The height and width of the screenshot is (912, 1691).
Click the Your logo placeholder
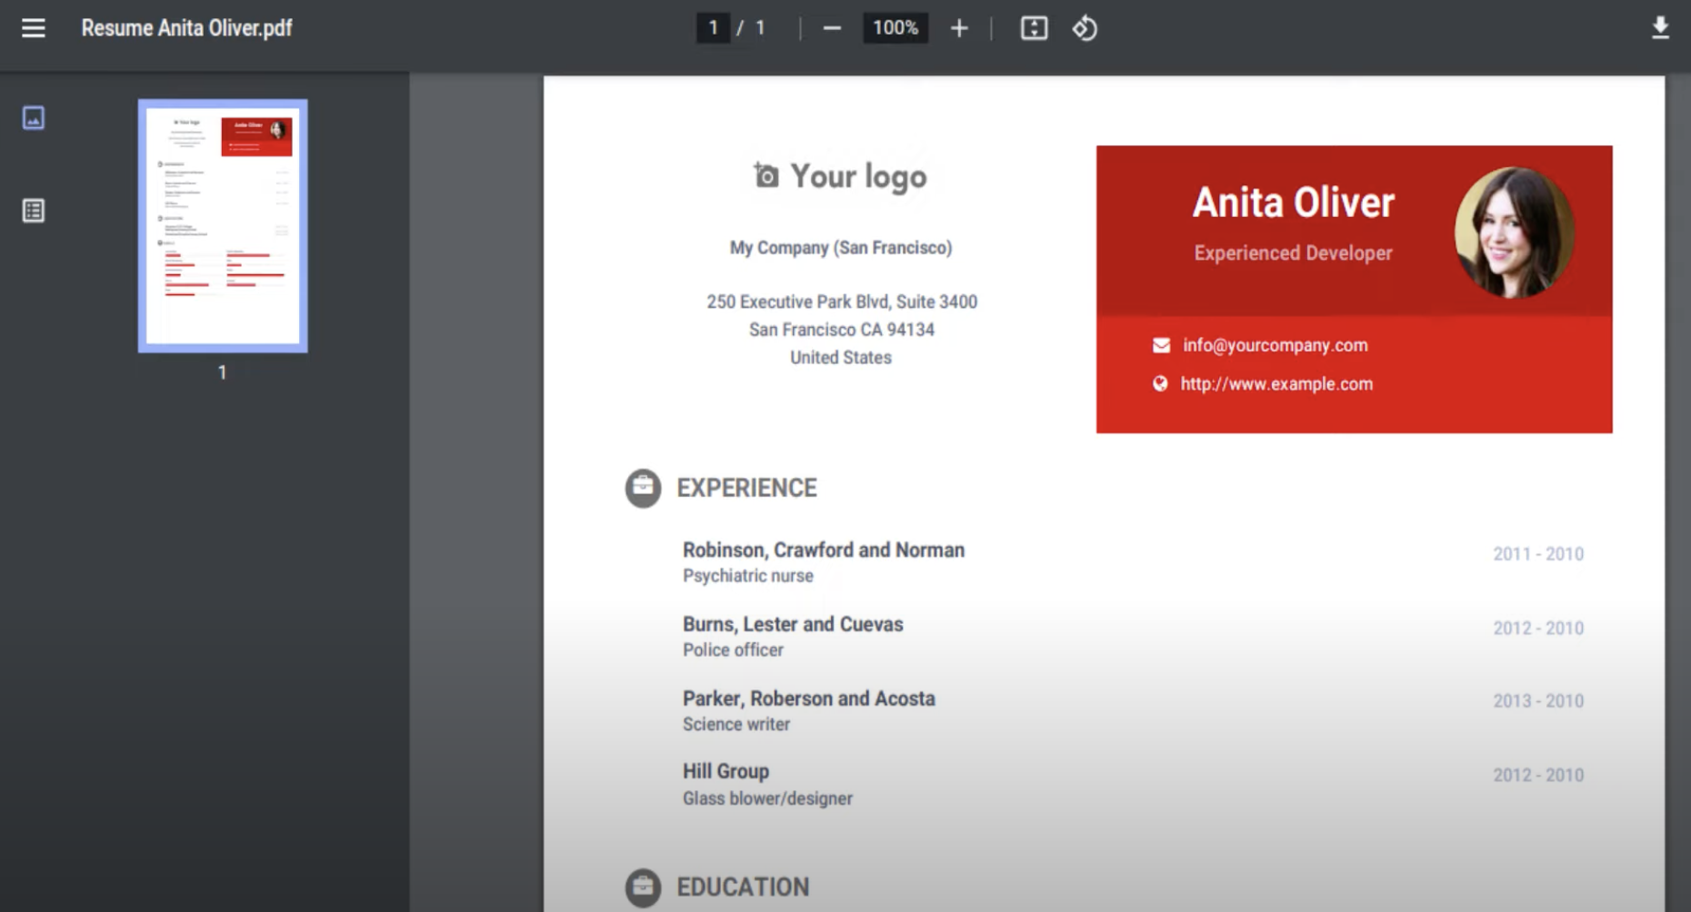841,176
